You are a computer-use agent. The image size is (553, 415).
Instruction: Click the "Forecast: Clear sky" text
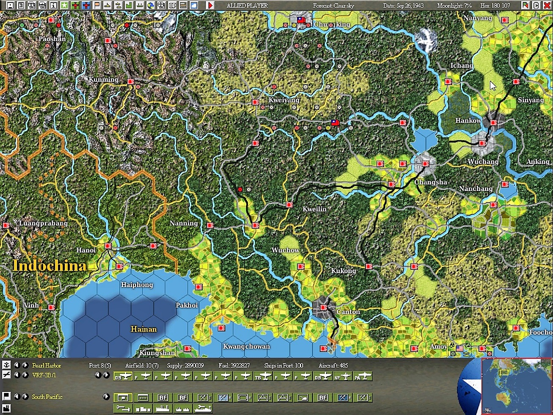pos(334,6)
